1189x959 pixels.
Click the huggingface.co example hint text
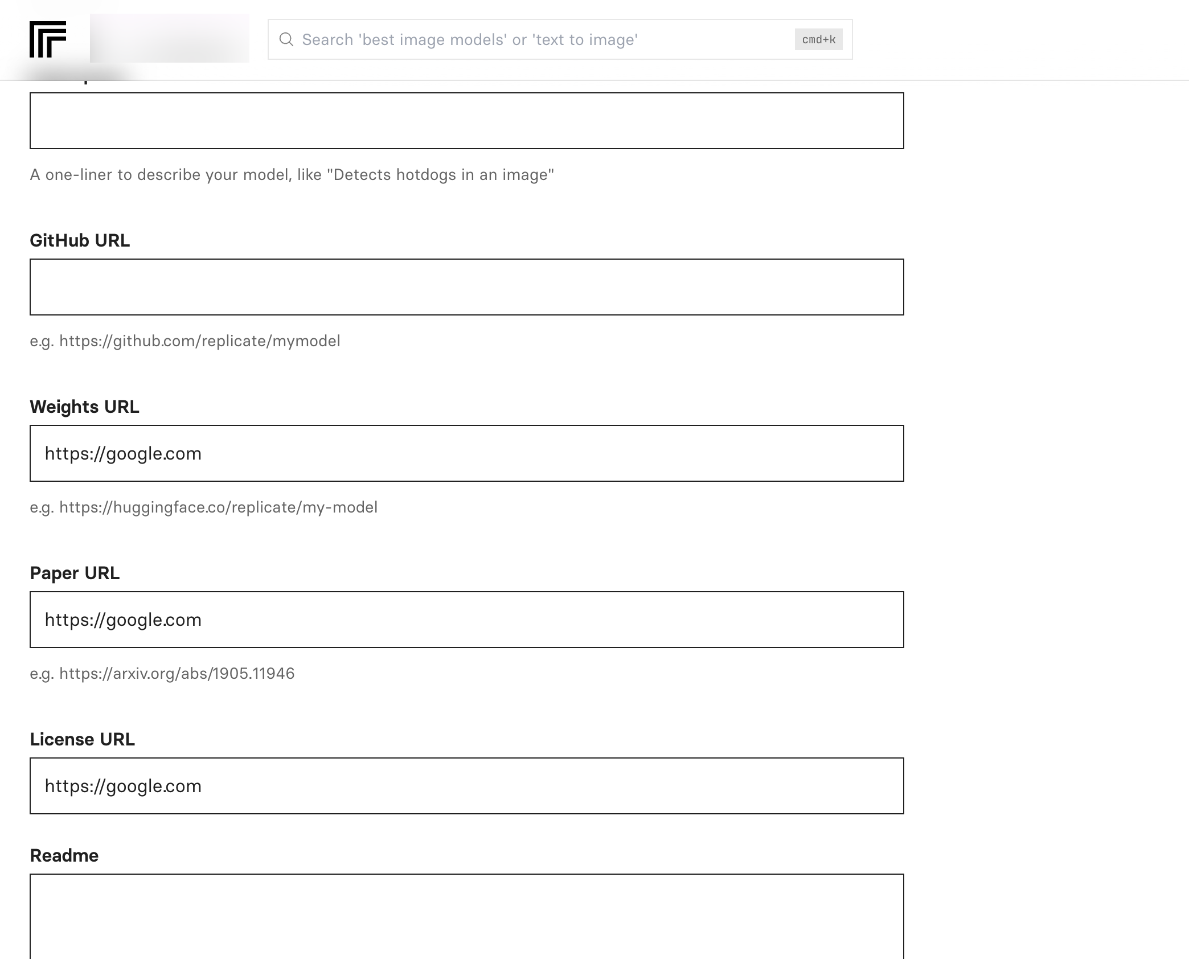203,507
